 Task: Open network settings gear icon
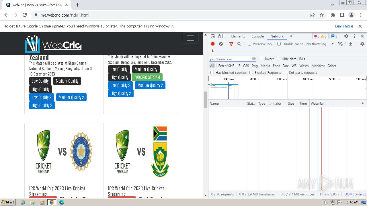coord(362,44)
